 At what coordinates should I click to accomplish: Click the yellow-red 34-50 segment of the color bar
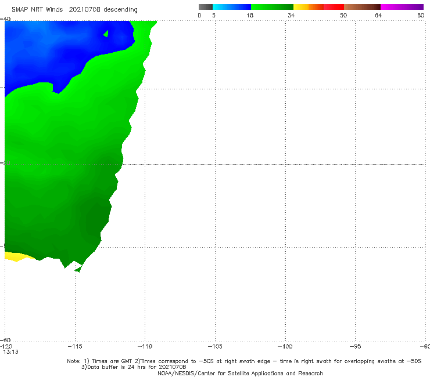point(318,7)
